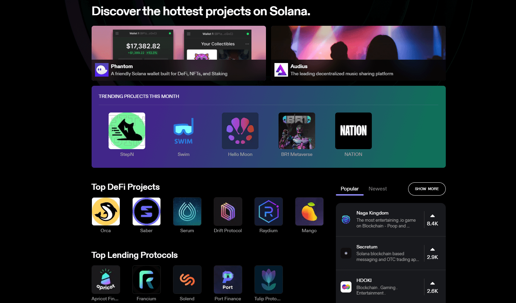The width and height of the screenshot is (516, 303).
Task: Upvote Naga Kingdom with the arrow
Action: click(433, 216)
